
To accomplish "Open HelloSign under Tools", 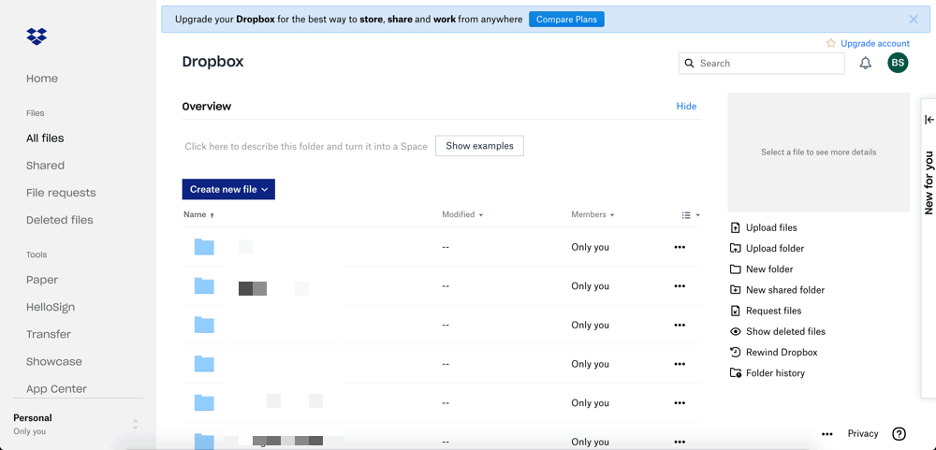I will click(51, 308).
